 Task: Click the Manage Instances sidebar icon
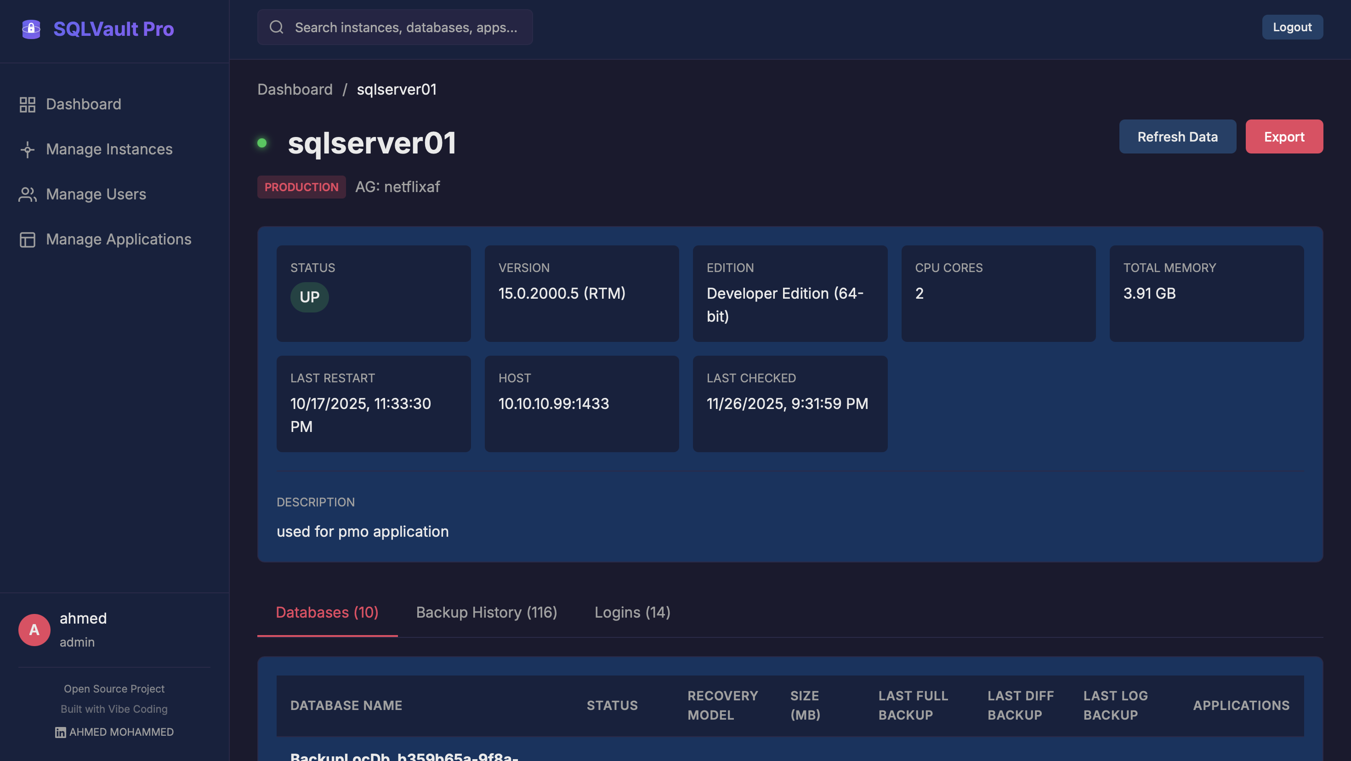[27, 149]
